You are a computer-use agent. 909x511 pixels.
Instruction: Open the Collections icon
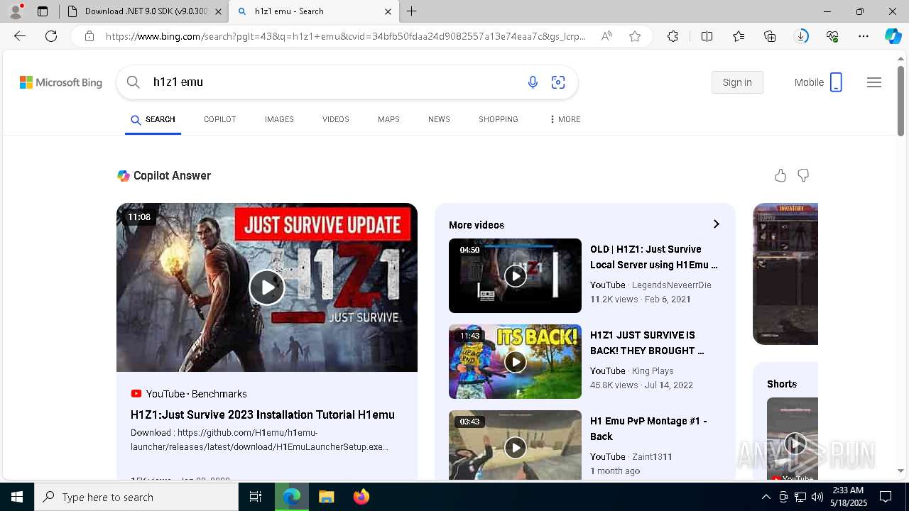[x=770, y=36]
